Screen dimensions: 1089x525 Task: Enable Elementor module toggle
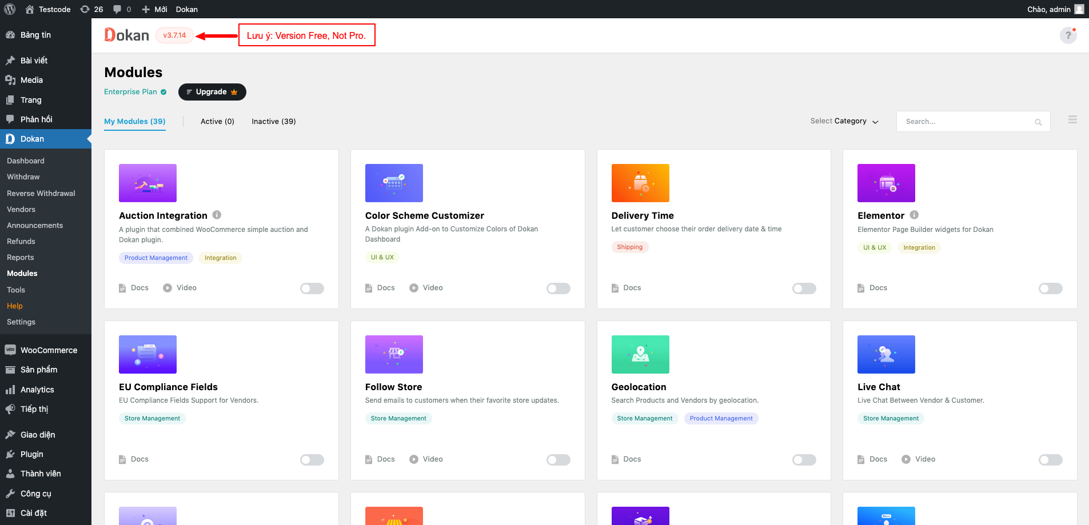pyautogui.click(x=1051, y=288)
